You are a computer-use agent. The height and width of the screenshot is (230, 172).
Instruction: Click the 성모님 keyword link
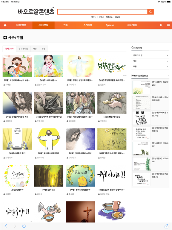coord(117,17)
